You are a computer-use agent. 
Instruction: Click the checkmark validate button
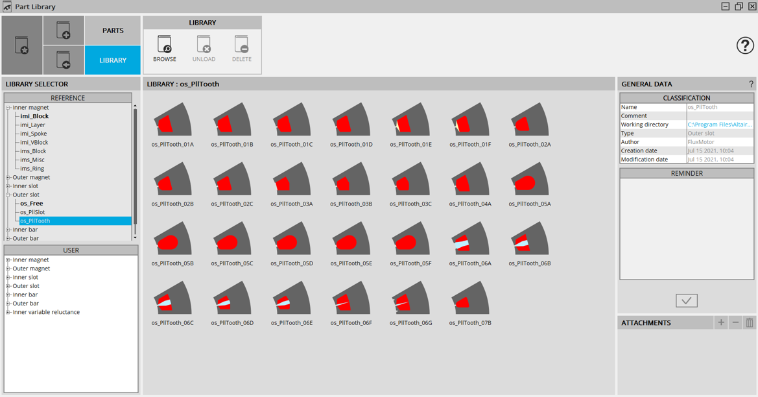pyautogui.click(x=686, y=300)
